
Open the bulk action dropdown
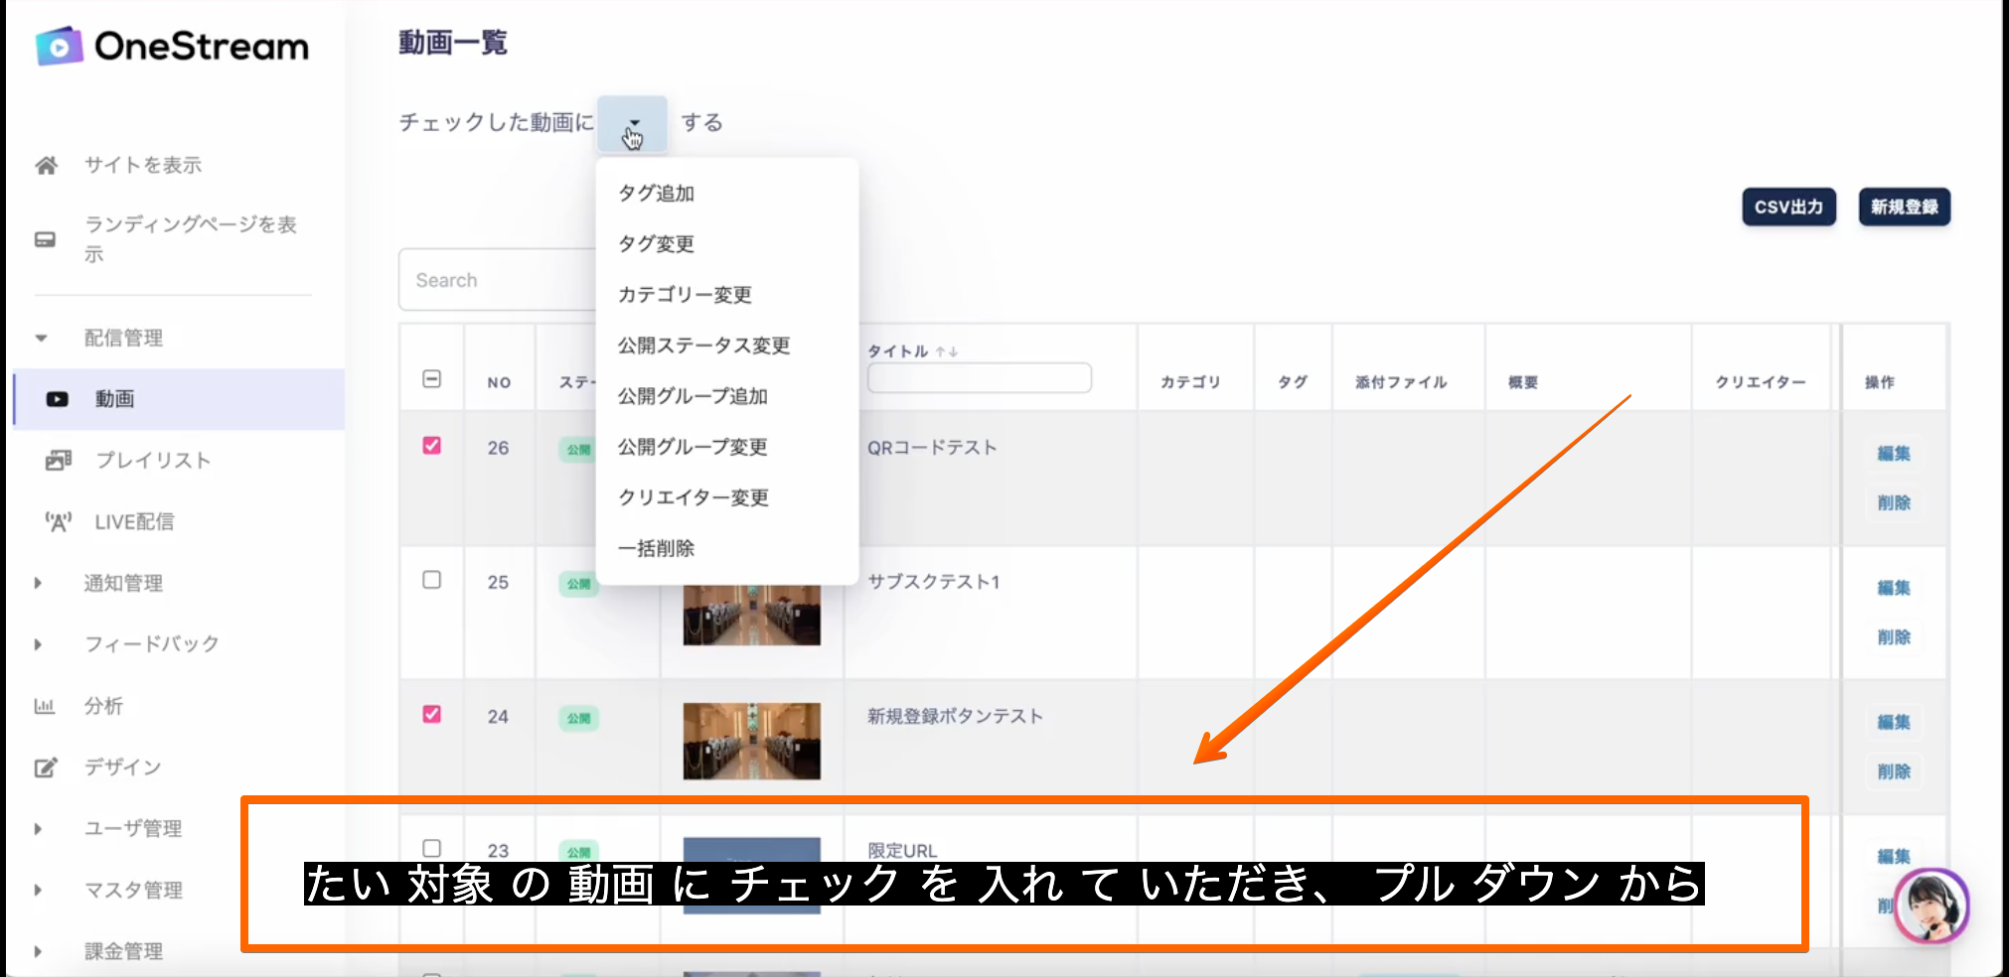(x=632, y=123)
